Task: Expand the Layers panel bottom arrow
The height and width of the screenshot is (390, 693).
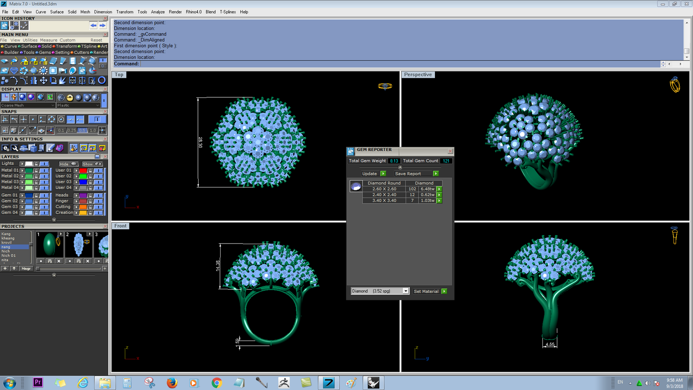Action: click(x=54, y=220)
